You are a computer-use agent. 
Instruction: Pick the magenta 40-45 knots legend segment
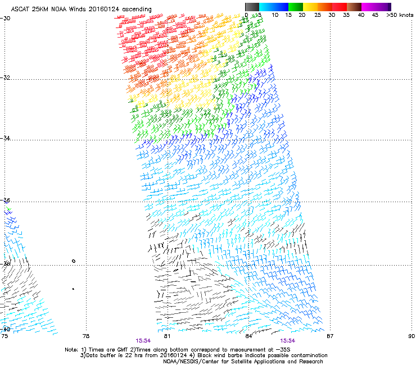tap(369, 7)
